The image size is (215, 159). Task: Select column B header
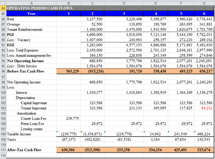(69, 3)
